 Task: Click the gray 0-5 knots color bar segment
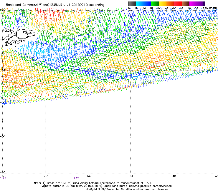132,4
